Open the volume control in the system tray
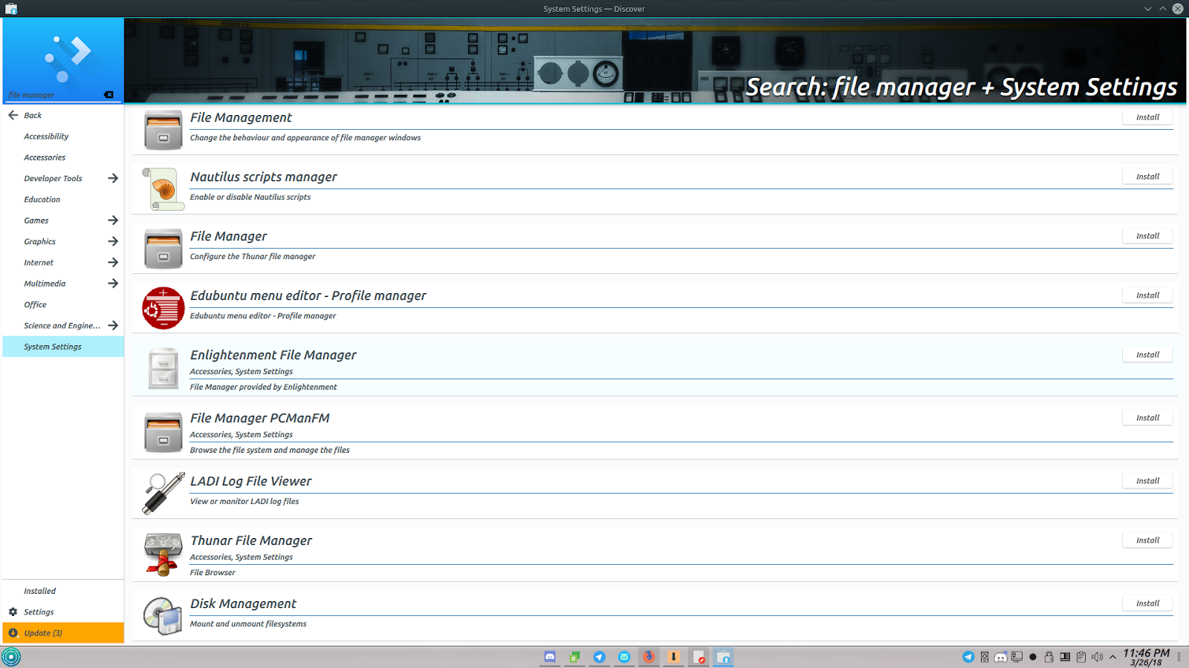 coord(1098,656)
